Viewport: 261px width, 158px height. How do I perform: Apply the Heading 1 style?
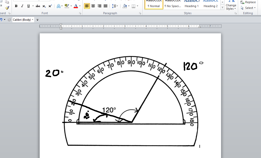tap(192, 4)
